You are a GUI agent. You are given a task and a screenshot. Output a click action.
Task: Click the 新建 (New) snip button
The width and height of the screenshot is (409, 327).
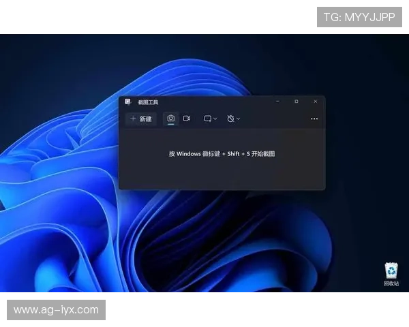141,119
